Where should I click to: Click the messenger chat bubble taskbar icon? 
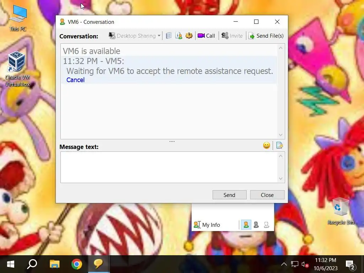pos(98,264)
